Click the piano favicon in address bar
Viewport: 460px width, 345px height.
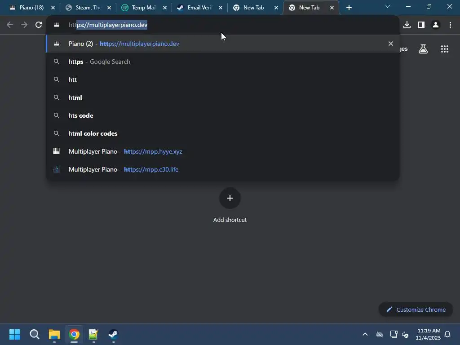point(57,25)
